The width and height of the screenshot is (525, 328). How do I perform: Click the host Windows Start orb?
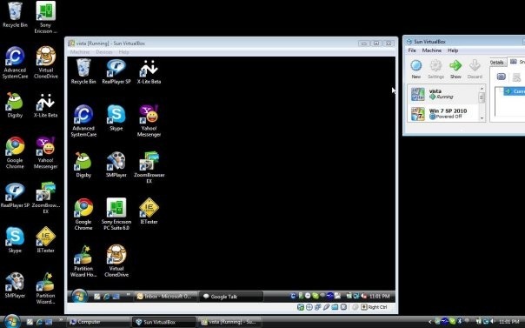click(x=11, y=322)
